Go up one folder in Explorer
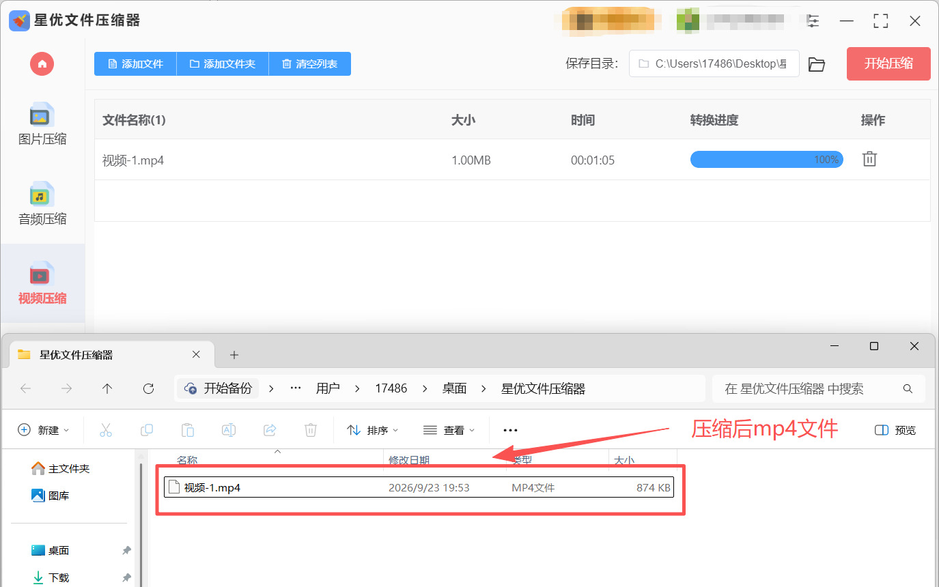This screenshot has width=939, height=587. click(x=107, y=388)
